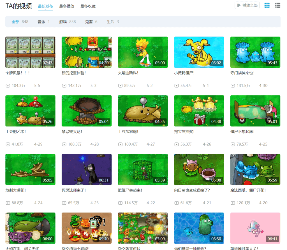The width and height of the screenshot is (287, 250).
Task: Click the title link 把僵尸关起来！
Action: 130,190
